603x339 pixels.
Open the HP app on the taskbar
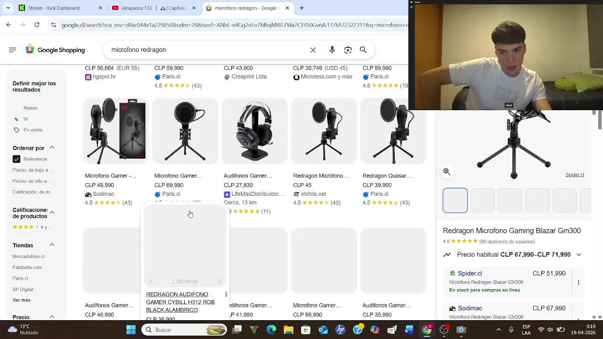click(340, 330)
